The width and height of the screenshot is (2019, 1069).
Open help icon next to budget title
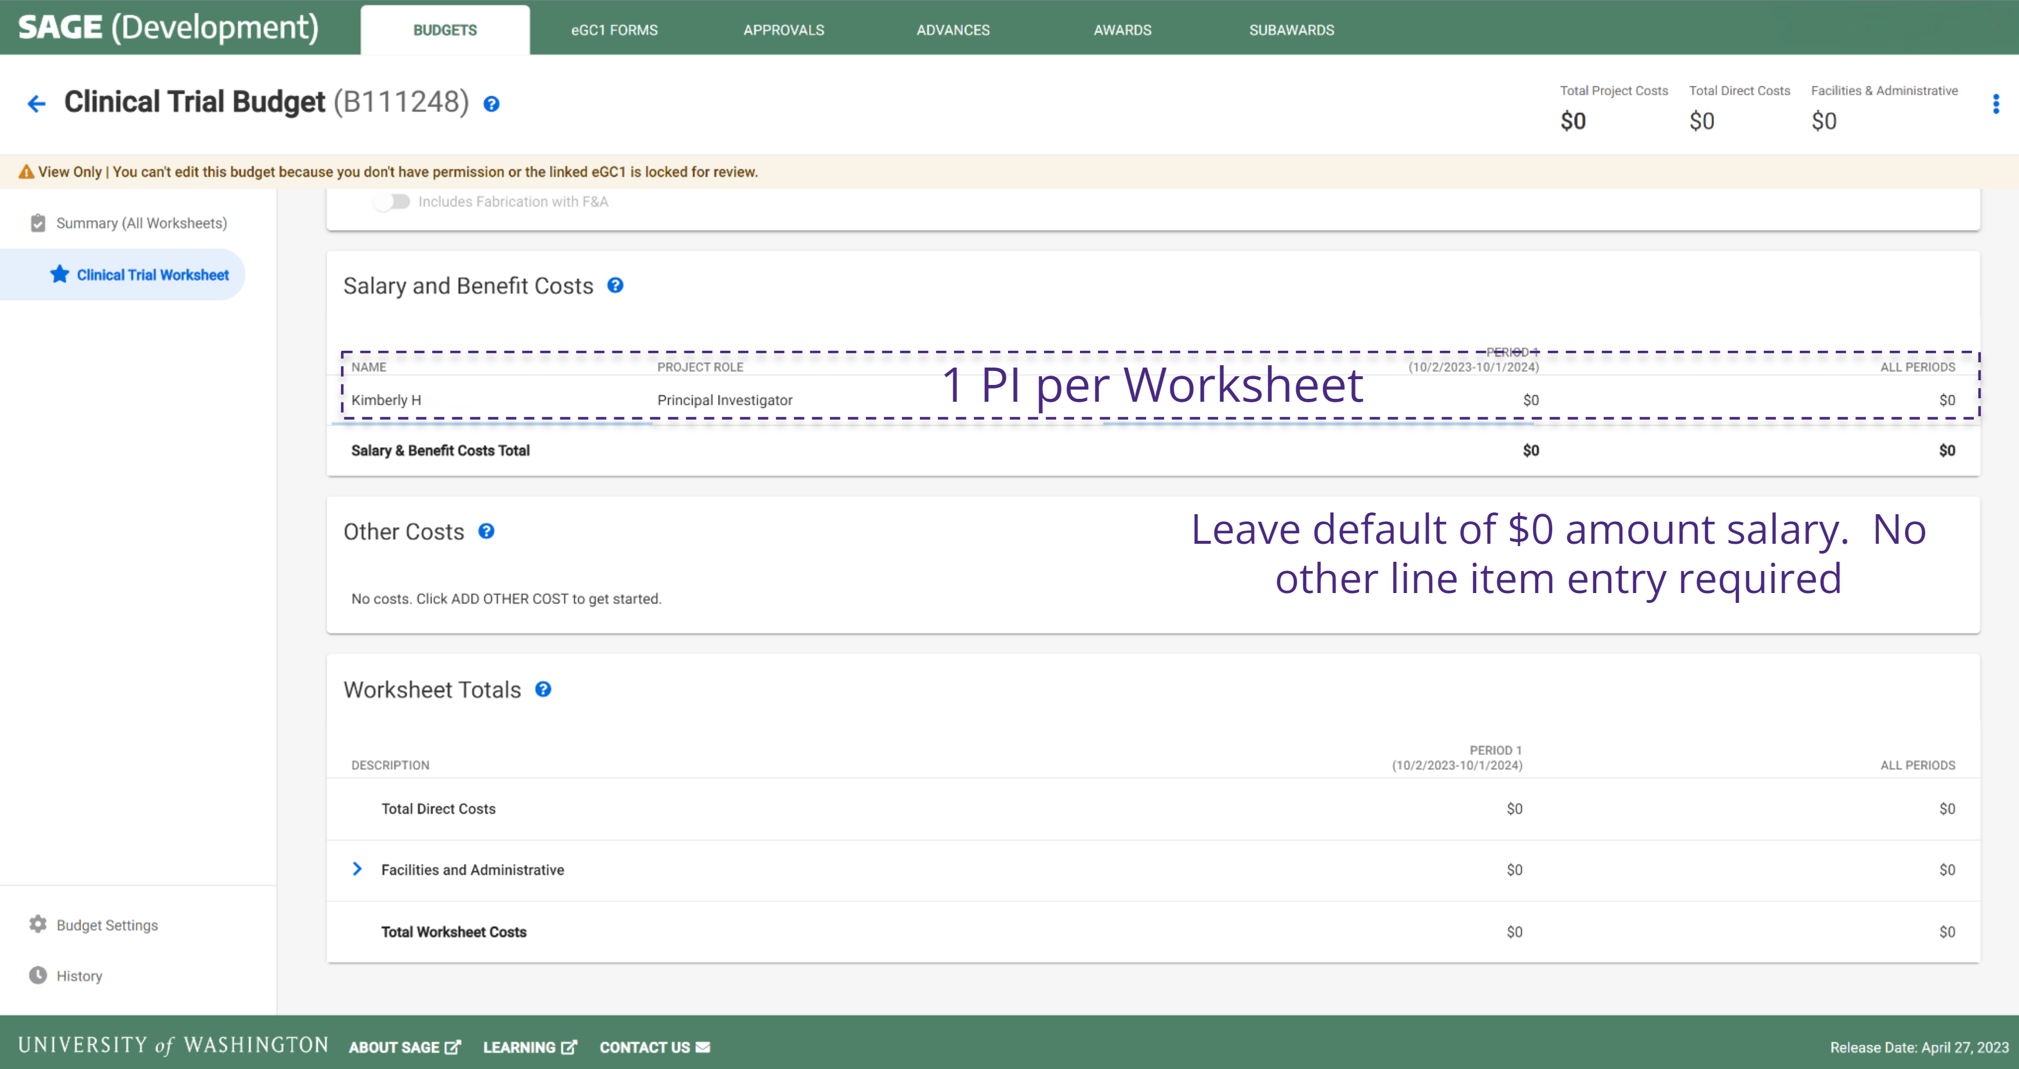pyautogui.click(x=491, y=104)
